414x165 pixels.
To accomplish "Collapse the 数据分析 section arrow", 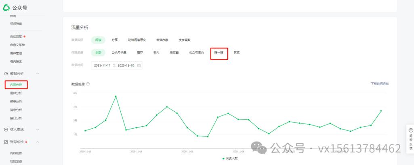I will point(38,73).
